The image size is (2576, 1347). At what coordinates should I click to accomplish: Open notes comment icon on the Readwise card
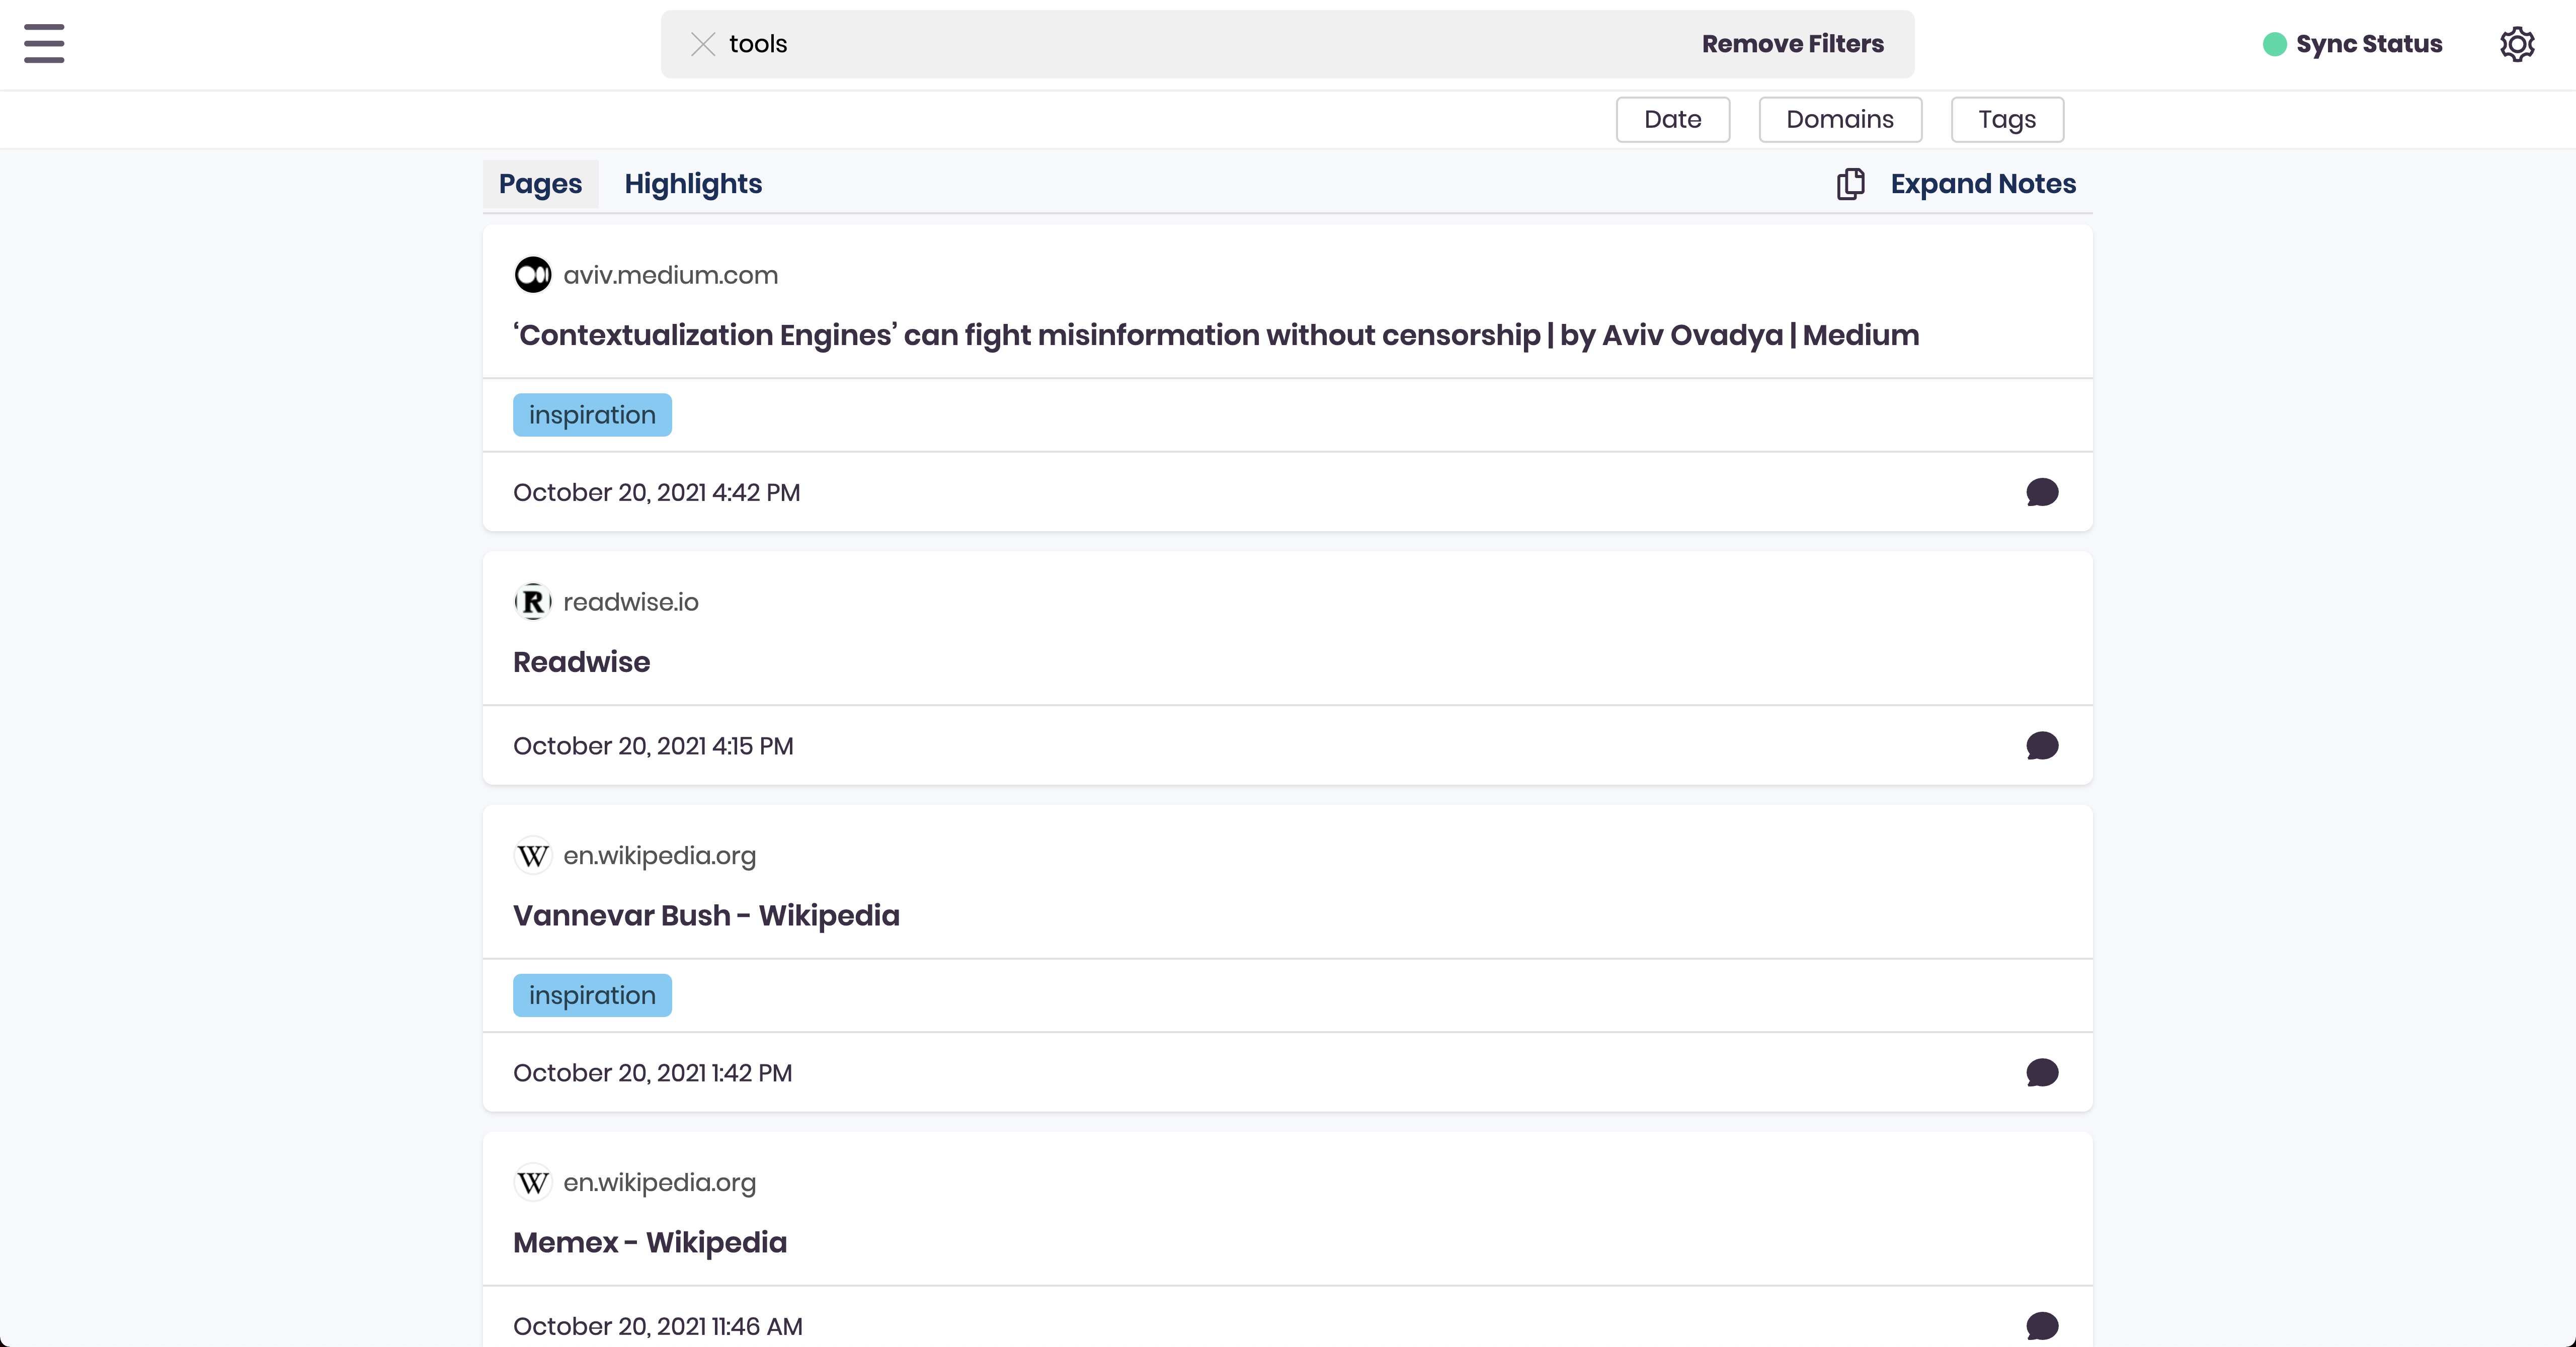[x=2041, y=746]
